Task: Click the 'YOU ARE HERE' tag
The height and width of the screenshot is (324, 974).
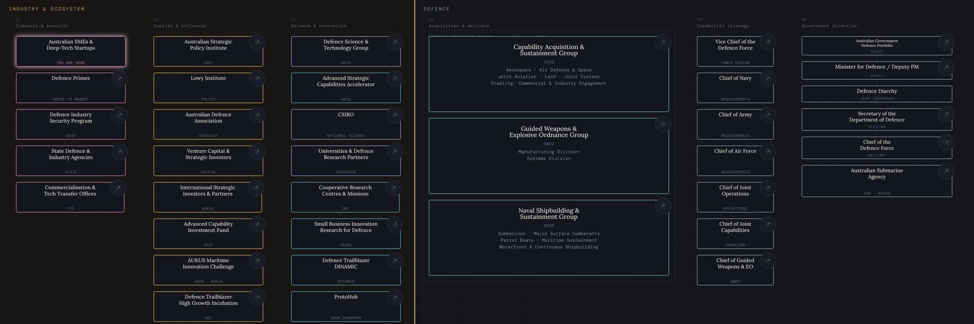Action: coord(71,63)
